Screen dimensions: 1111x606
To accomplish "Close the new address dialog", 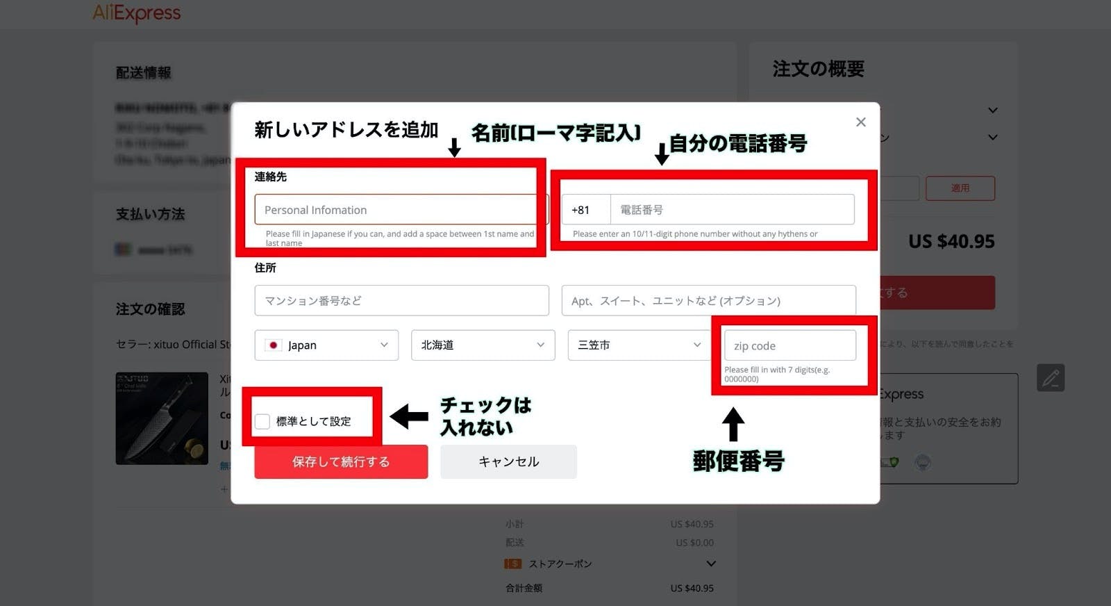I will (x=860, y=122).
